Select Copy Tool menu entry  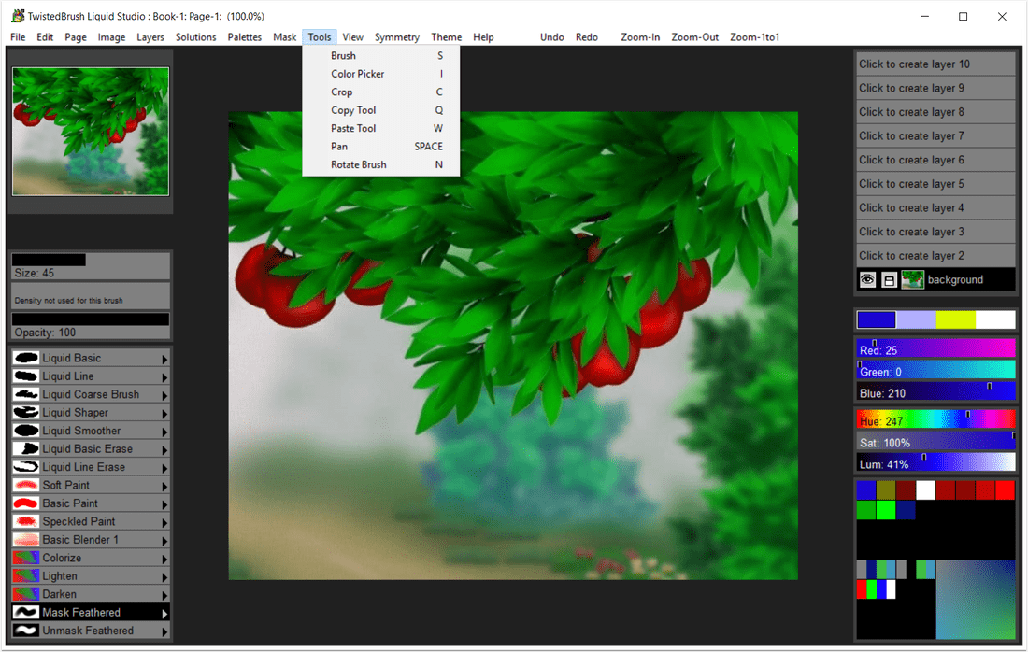pyautogui.click(x=381, y=110)
